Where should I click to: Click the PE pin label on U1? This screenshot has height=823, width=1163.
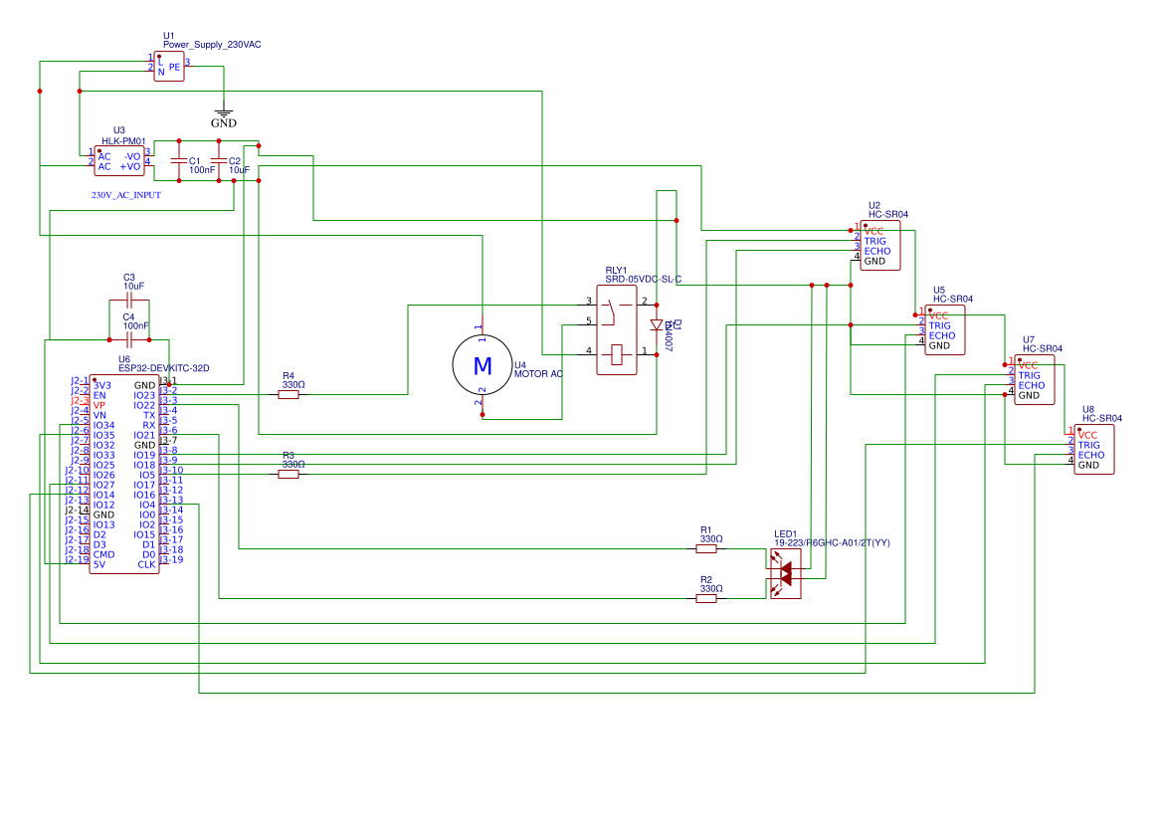pyautogui.click(x=174, y=67)
